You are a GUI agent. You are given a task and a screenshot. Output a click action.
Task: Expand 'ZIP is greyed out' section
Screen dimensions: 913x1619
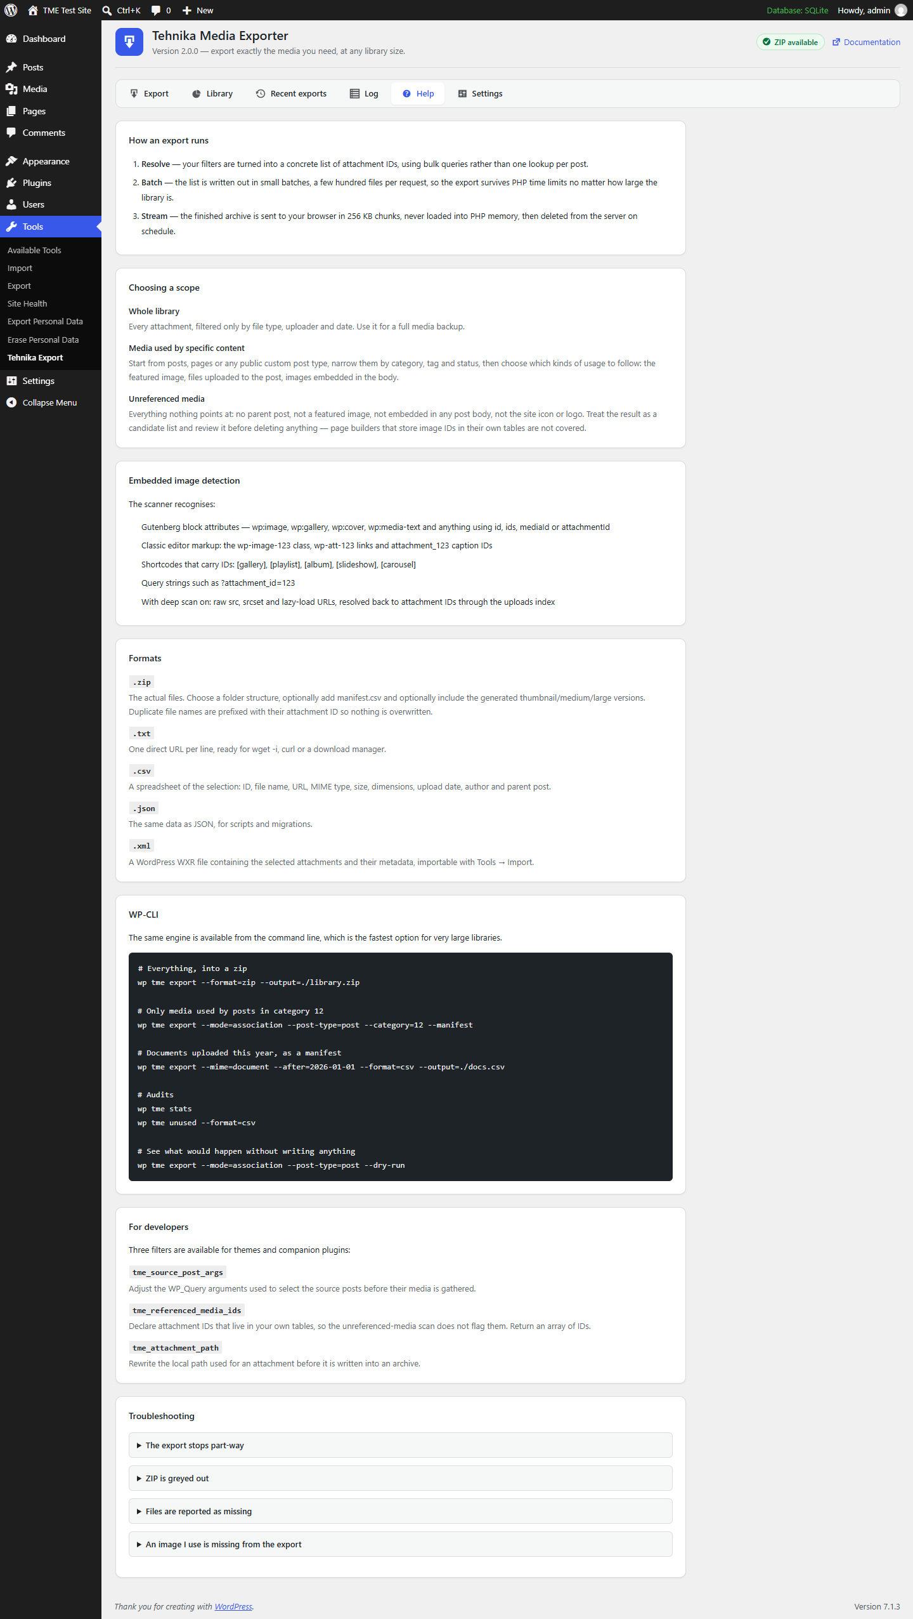(400, 1478)
